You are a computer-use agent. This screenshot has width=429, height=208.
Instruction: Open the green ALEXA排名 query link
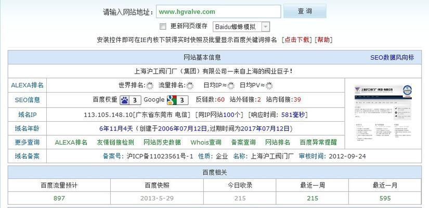(71, 142)
